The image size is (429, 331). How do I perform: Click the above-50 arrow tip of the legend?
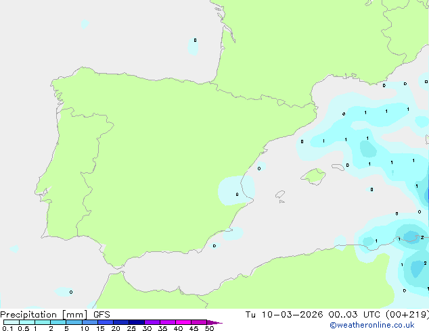214,323
